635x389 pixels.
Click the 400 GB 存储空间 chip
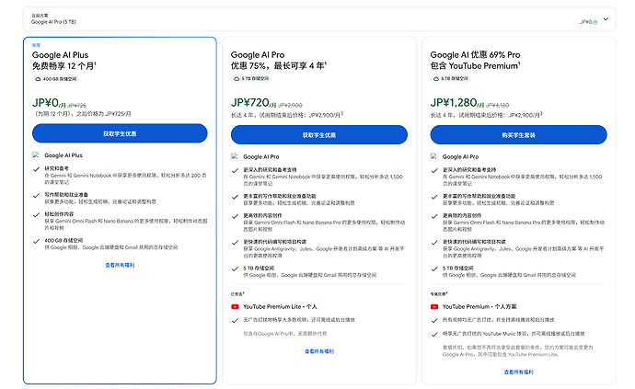coord(56,79)
